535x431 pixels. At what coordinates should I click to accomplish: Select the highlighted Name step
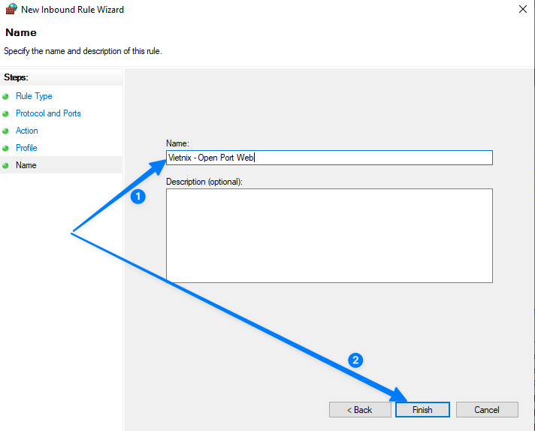(x=26, y=165)
